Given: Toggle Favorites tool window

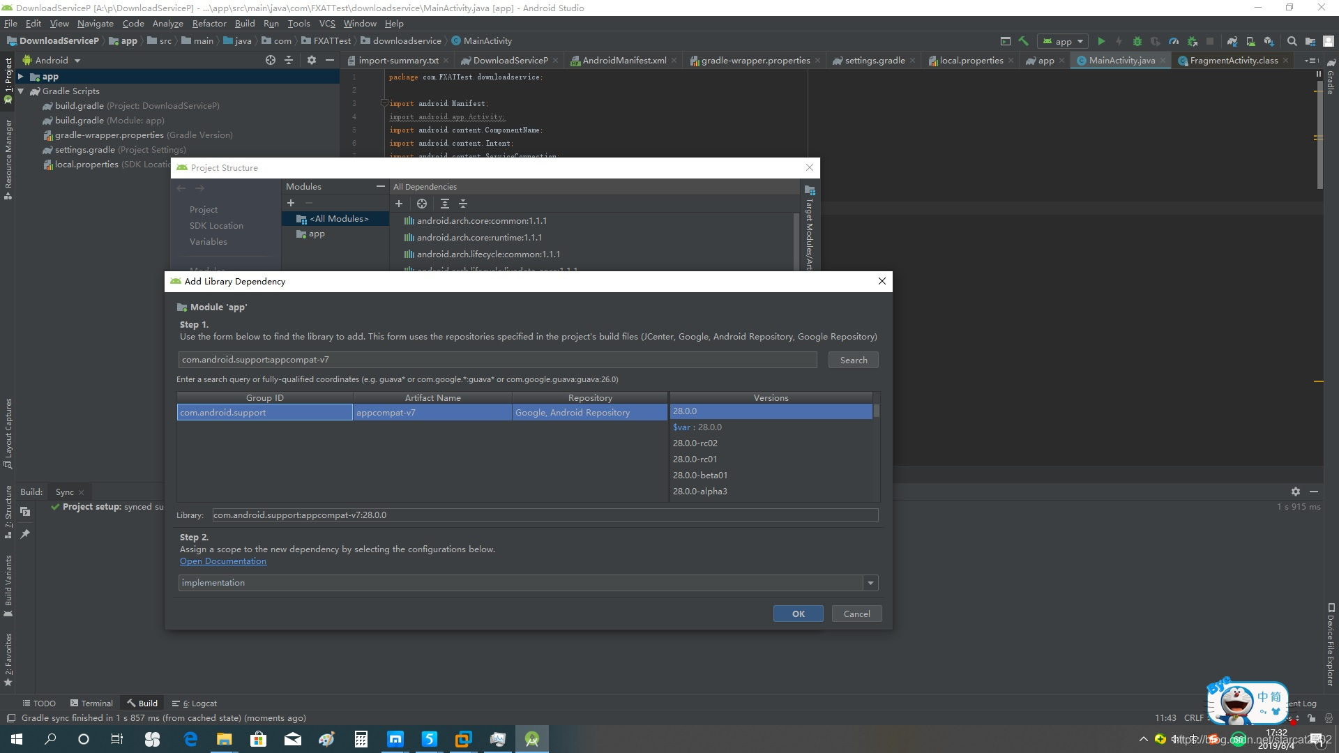Looking at the screenshot, I should pyautogui.click(x=8, y=660).
